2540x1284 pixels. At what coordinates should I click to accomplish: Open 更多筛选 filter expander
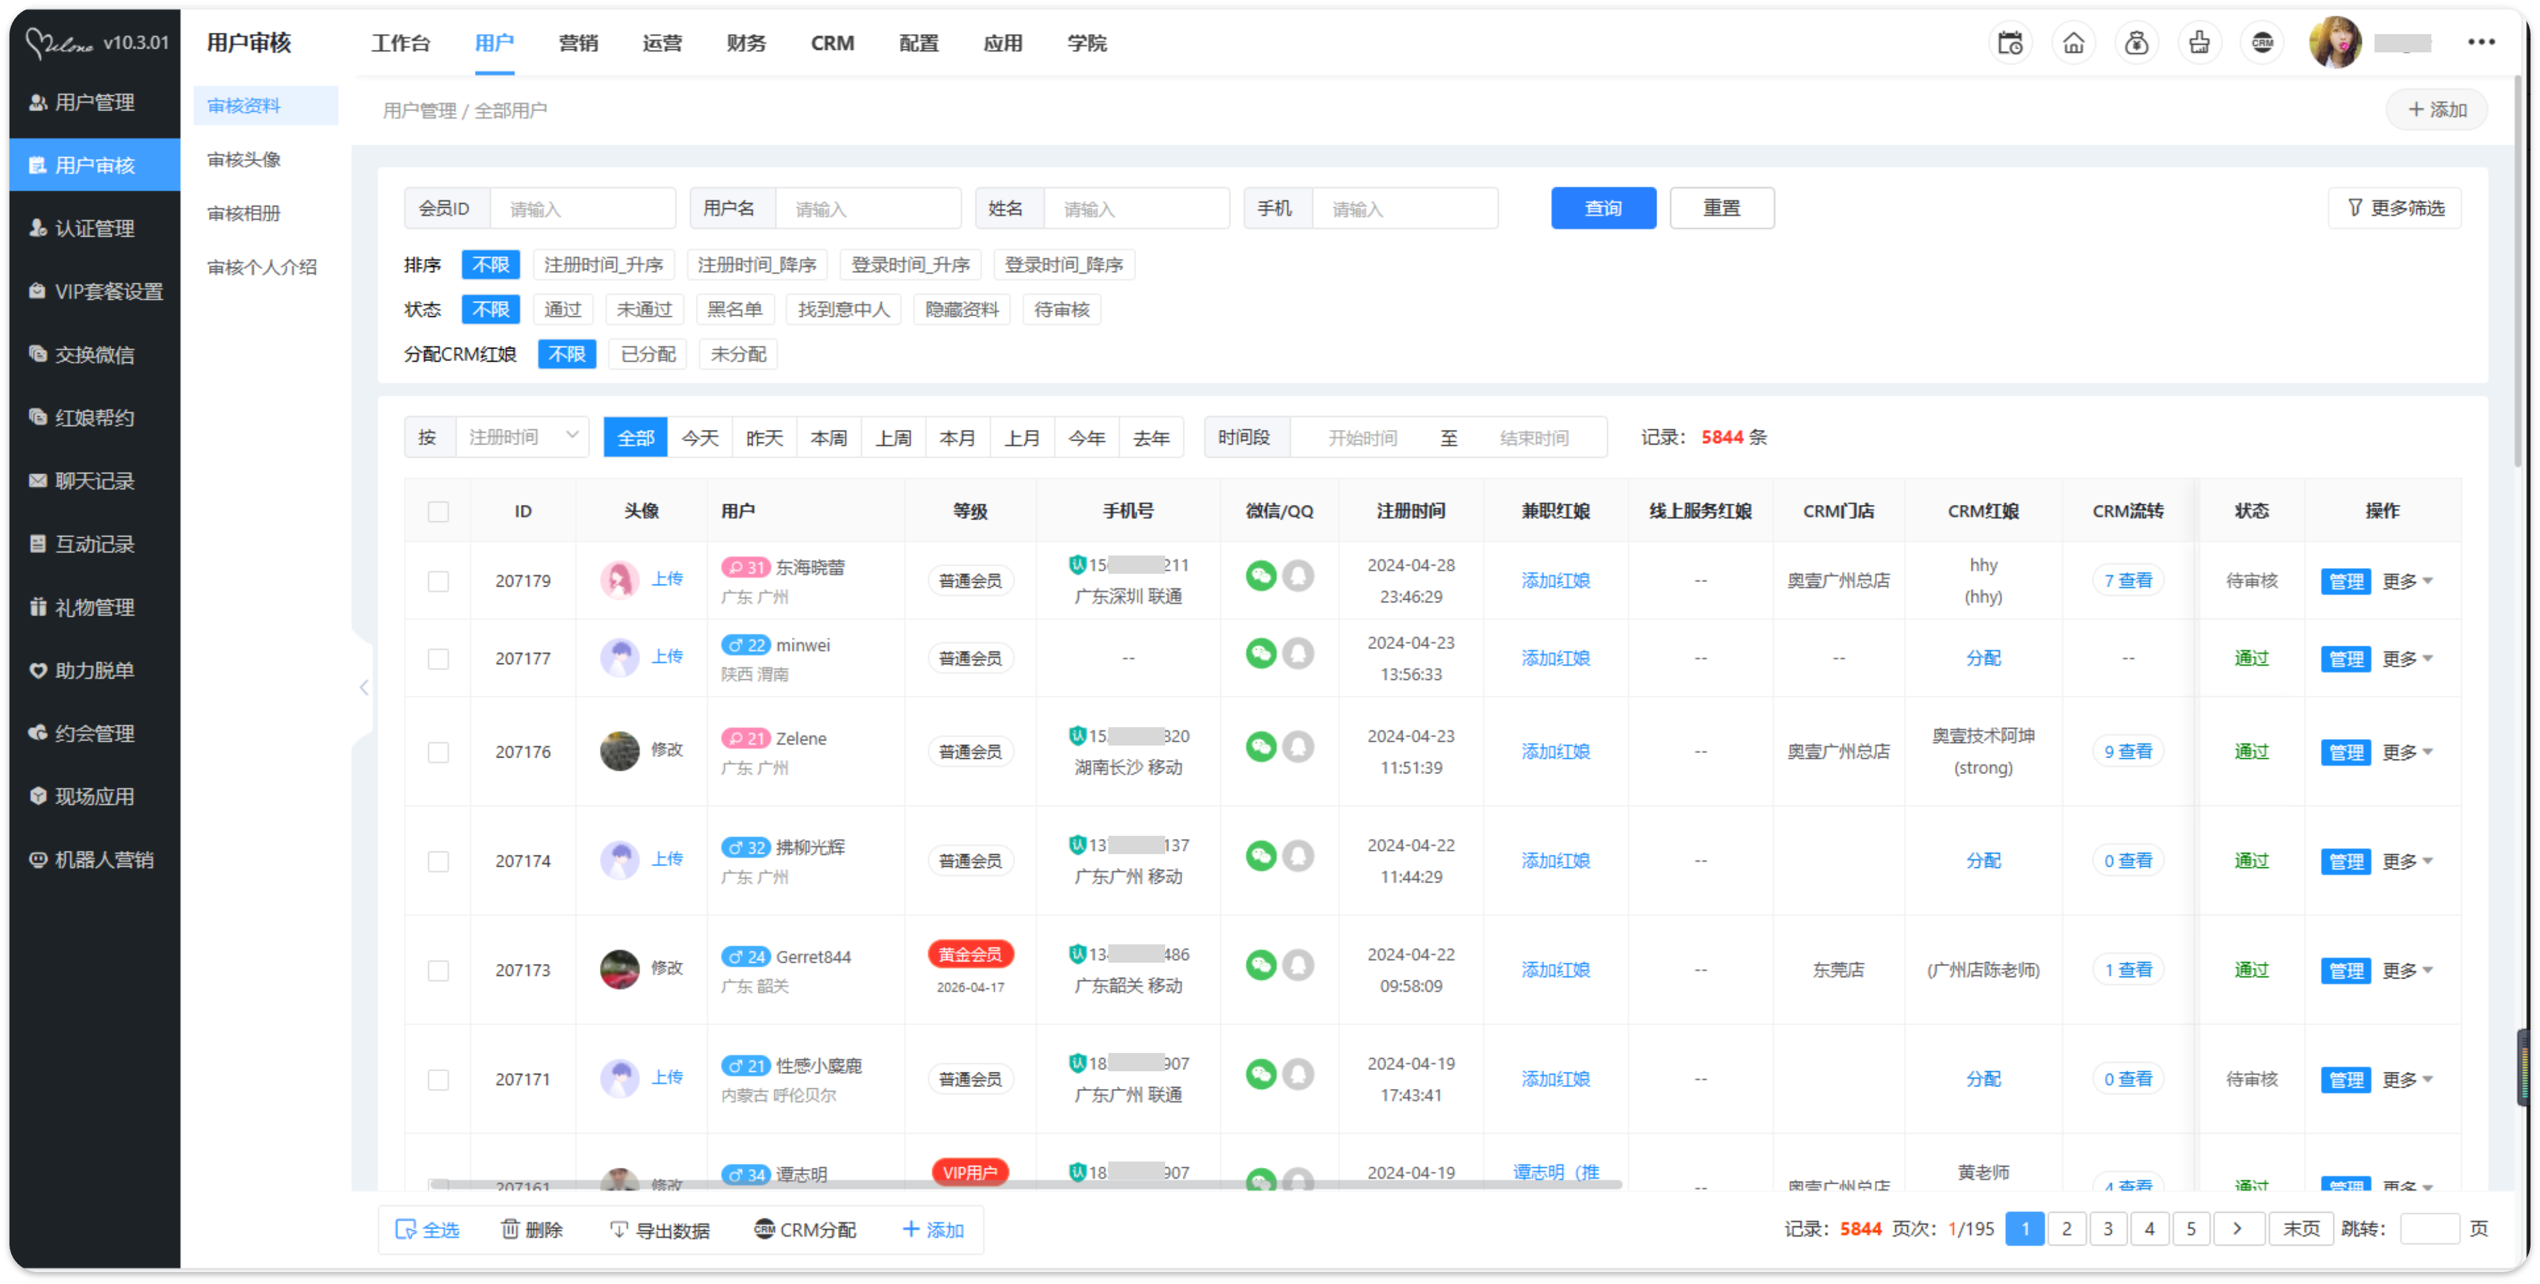click(2394, 208)
